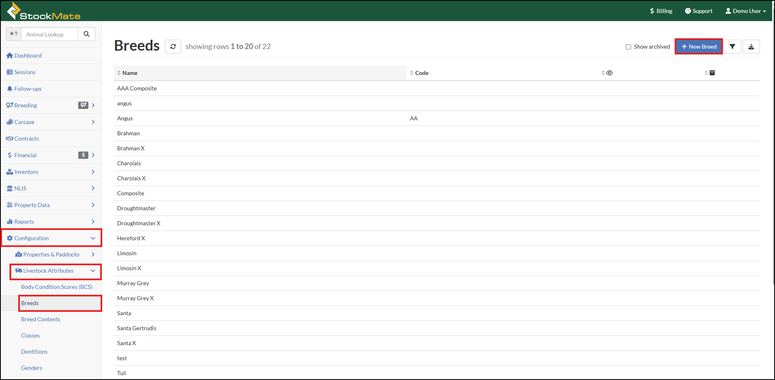Go to the Dashboard menu item
Screen dimensions: 775x380
click(28, 56)
